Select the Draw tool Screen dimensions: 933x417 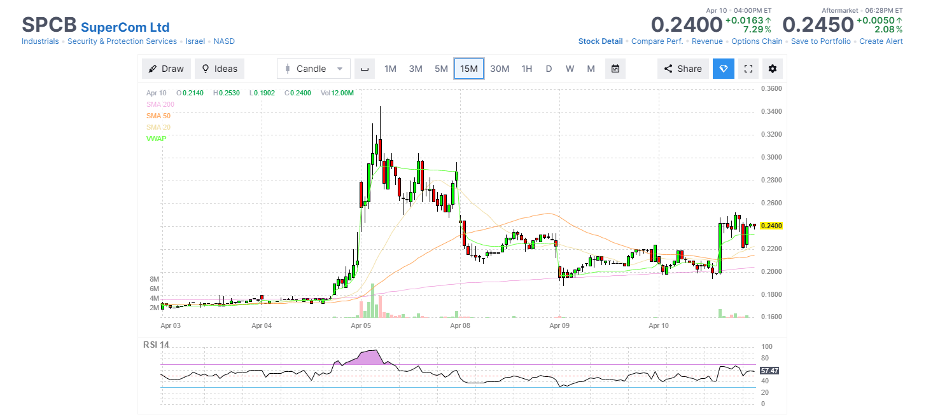click(x=166, y=68)
